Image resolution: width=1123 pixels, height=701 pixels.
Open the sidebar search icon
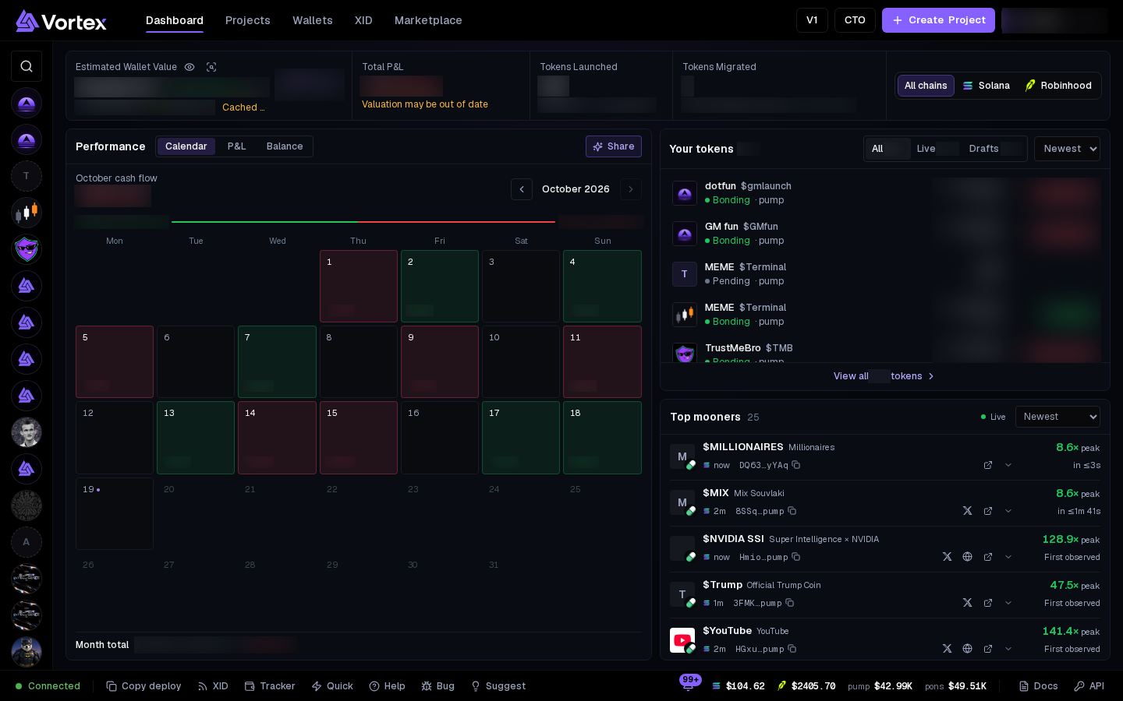point(27,66)
